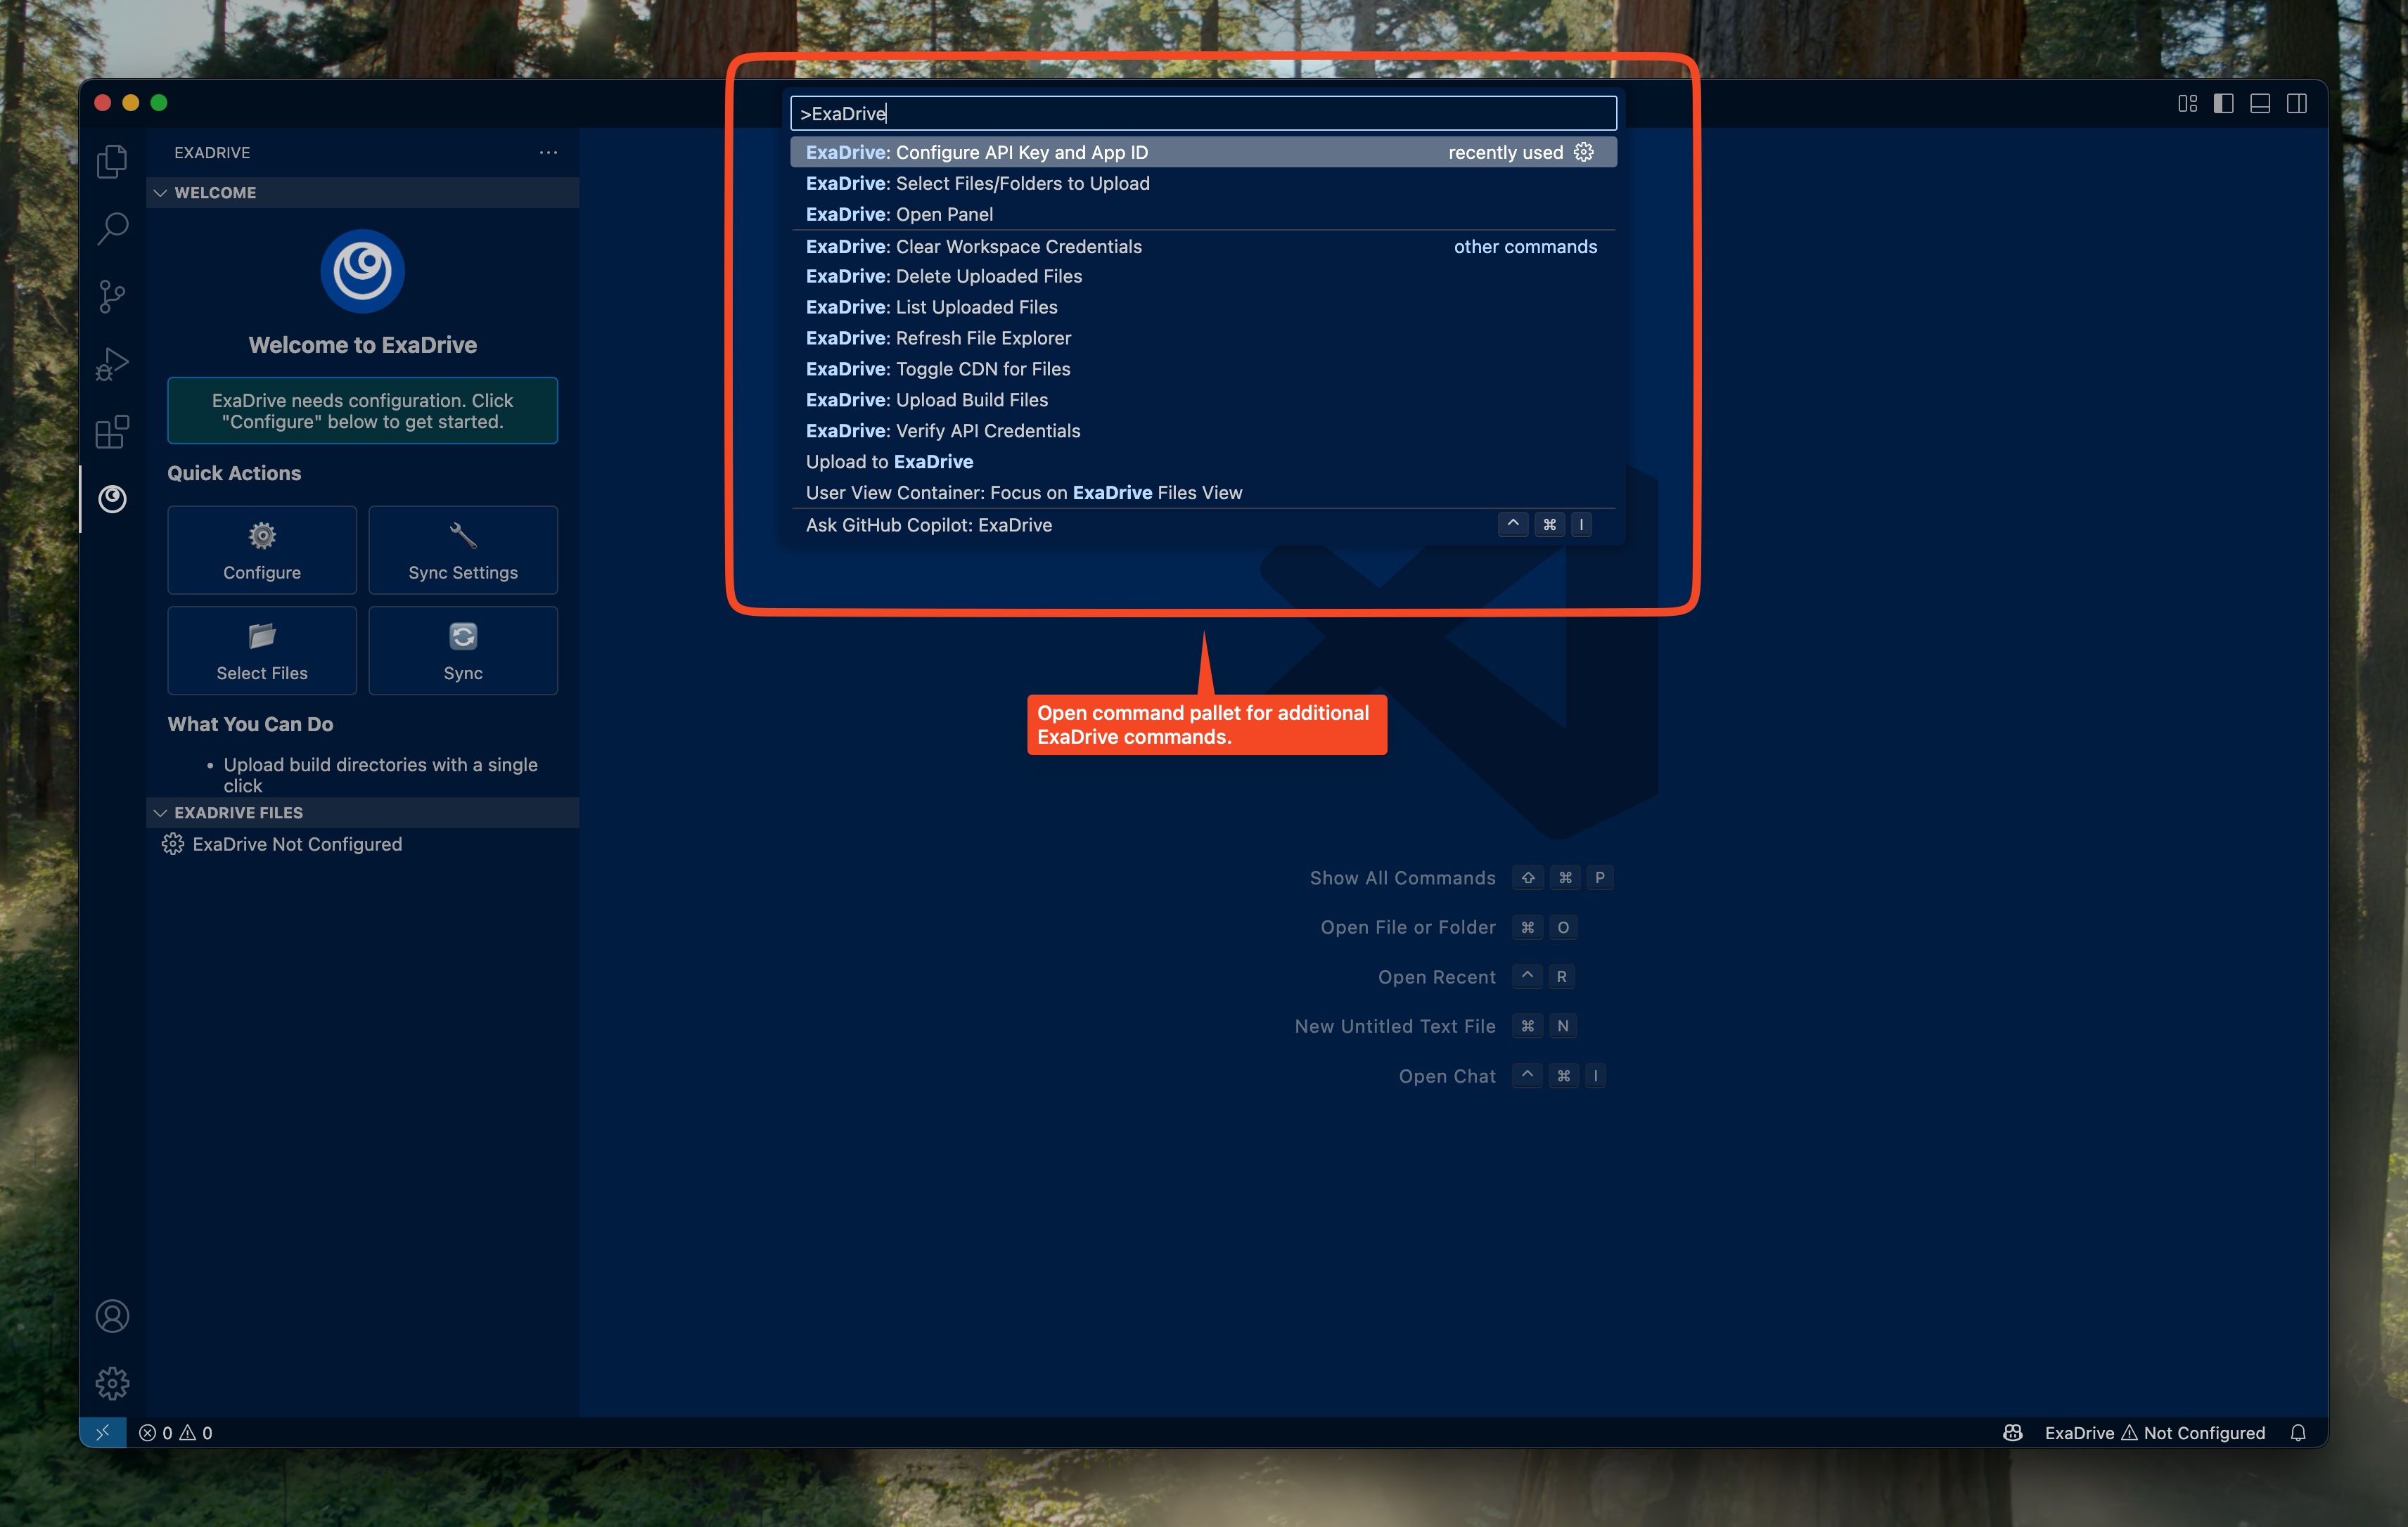Run ExaDrive: Select Files/Folders to Upload
This screenshot has height=1527, width=2408.
[1203, 183]
